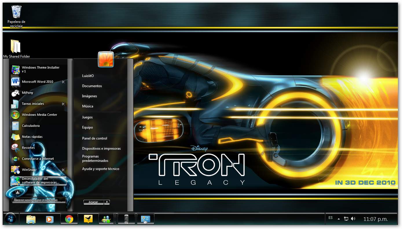Switch to Google Chrome in the taskbar
The image size is (402, 229).
pos(69,219)
